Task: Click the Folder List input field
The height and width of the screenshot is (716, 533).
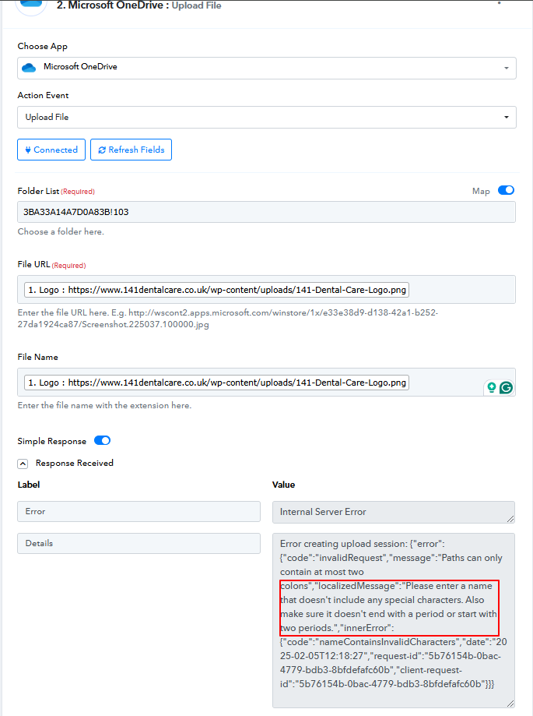Action: [x=267, y=213]
